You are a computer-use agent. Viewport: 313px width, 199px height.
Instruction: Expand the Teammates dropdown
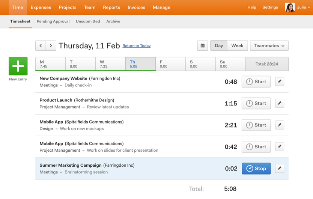click(269, 46)
